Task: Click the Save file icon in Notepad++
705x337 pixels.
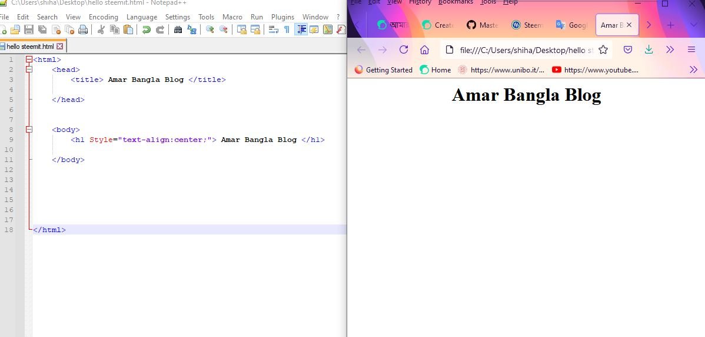Action: click(x=29, y=29)
